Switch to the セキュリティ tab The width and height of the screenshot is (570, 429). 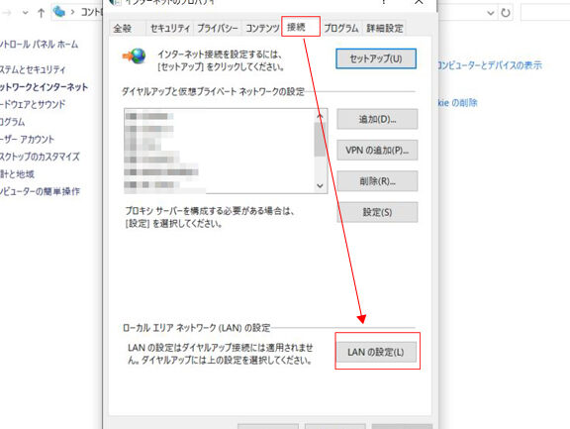click(170, 28)
